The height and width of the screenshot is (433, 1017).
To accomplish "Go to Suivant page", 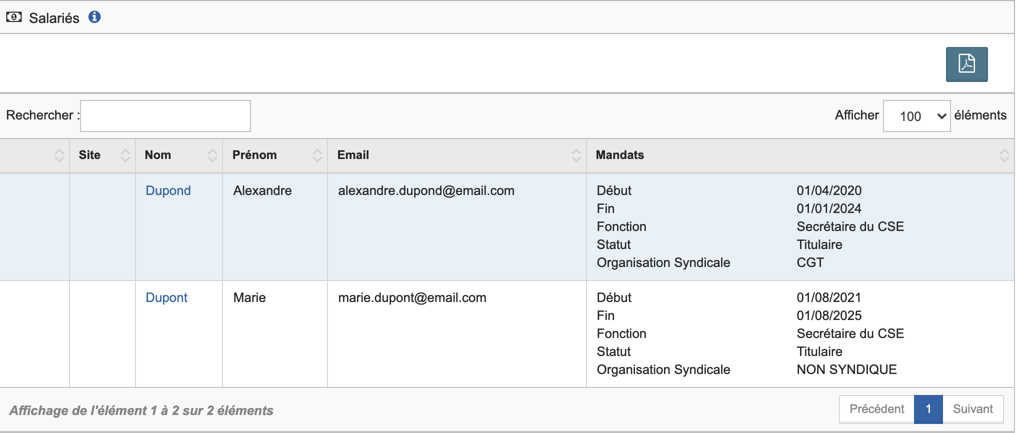I will click(972, 409).
